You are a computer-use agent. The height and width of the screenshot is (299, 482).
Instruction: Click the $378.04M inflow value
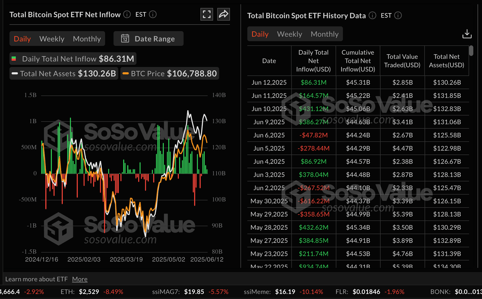click(313, 175)
